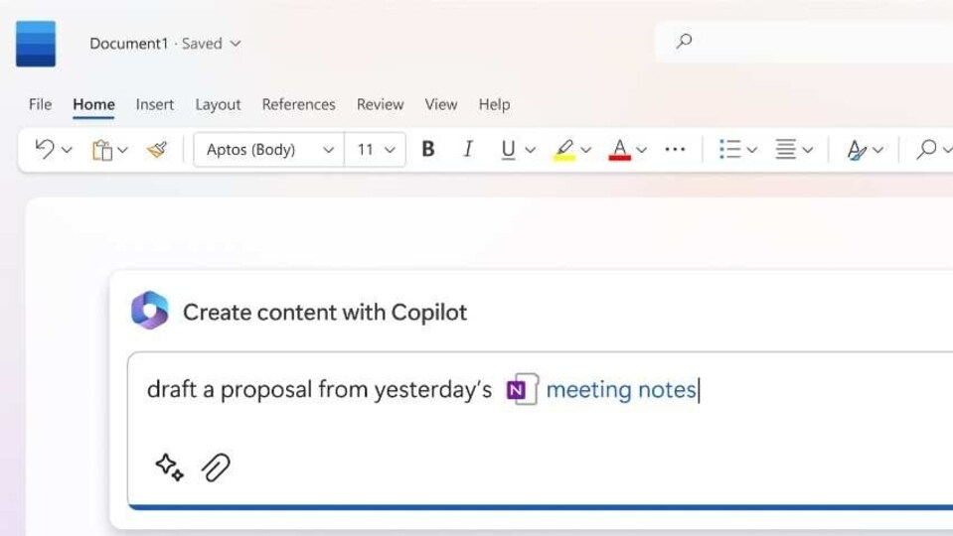
Task: Open the Aptos (Body) font dropdown
Action: tap(269, 149)
